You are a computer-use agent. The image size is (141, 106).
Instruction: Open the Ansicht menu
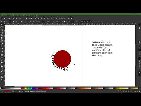11,16
